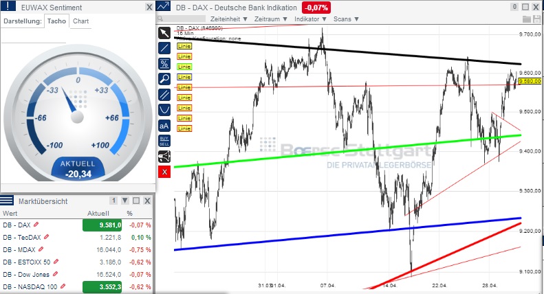Click the "0" counter box in DAX window
The image size is (544, 294).
[514, 7]
